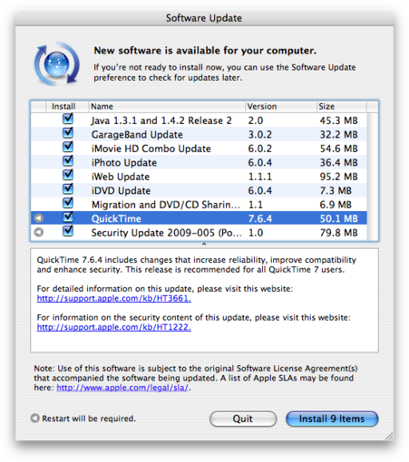Select the Java 1.3.1 and 1.4.2 Release 2 row

(x=199, y=120)
